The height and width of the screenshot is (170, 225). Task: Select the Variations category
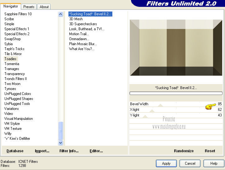coord(12,109)
